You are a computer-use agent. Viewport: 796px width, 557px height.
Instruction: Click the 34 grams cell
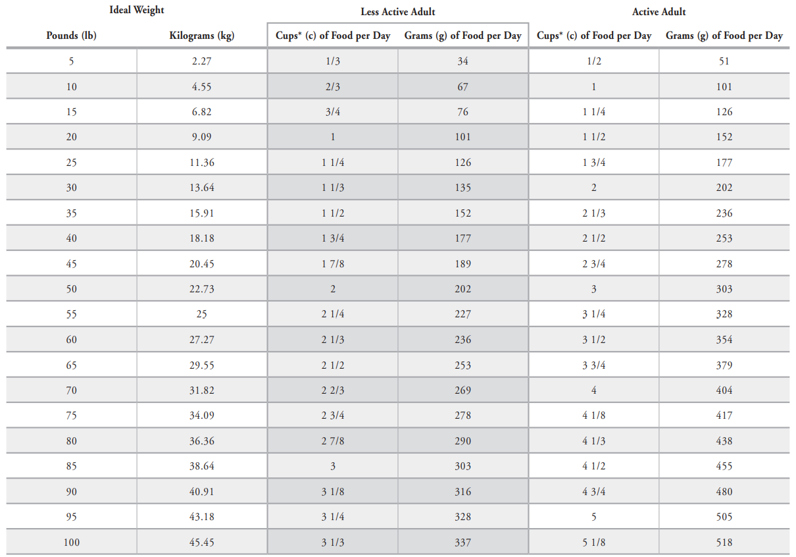[462, 61]
